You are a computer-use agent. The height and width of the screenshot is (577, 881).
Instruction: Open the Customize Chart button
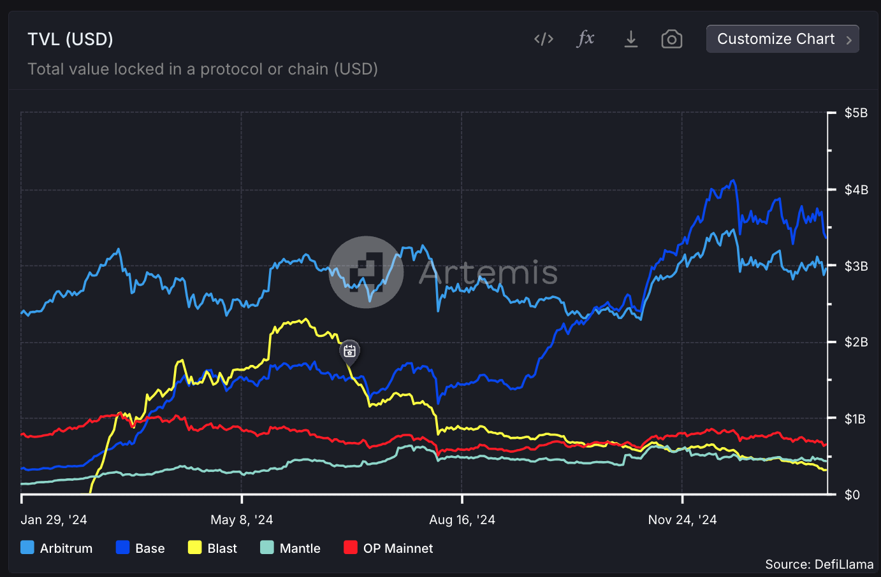pos(782,39)
